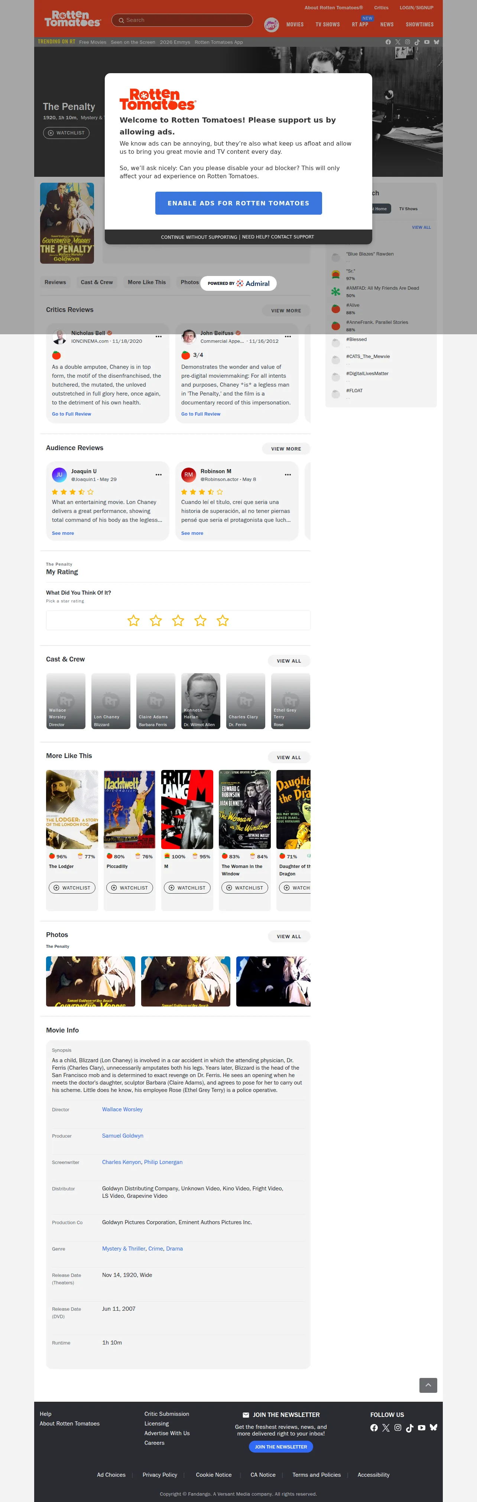Open Instagram under Follow Us in footer
The width and height of the screenshot is (477, 1502).
(x=398, y=1427)
